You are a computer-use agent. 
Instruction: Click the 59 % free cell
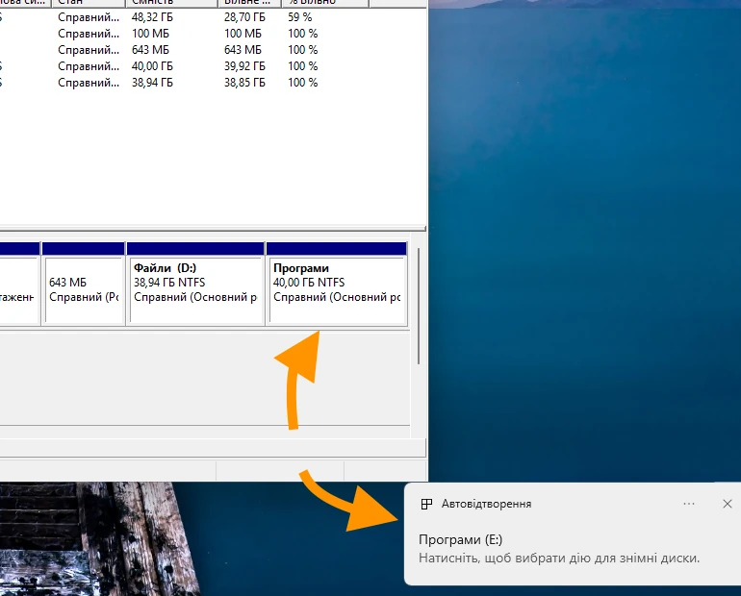click(x=300, y=17)
